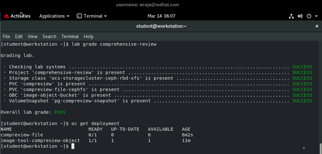Click the power icon in system tray
This screenshot has width=322, height=154.
tap(309, 16)
